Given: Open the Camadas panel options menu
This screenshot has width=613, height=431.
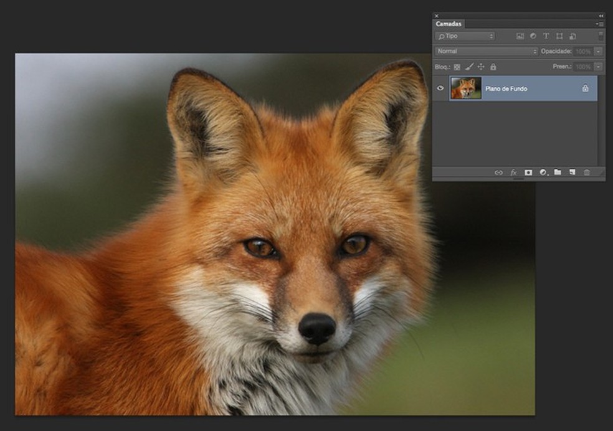Looking at the screenshot, I should (600, 24).
